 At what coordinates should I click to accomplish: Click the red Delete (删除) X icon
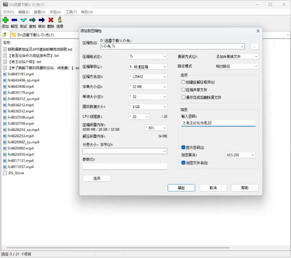coord(51,20)
